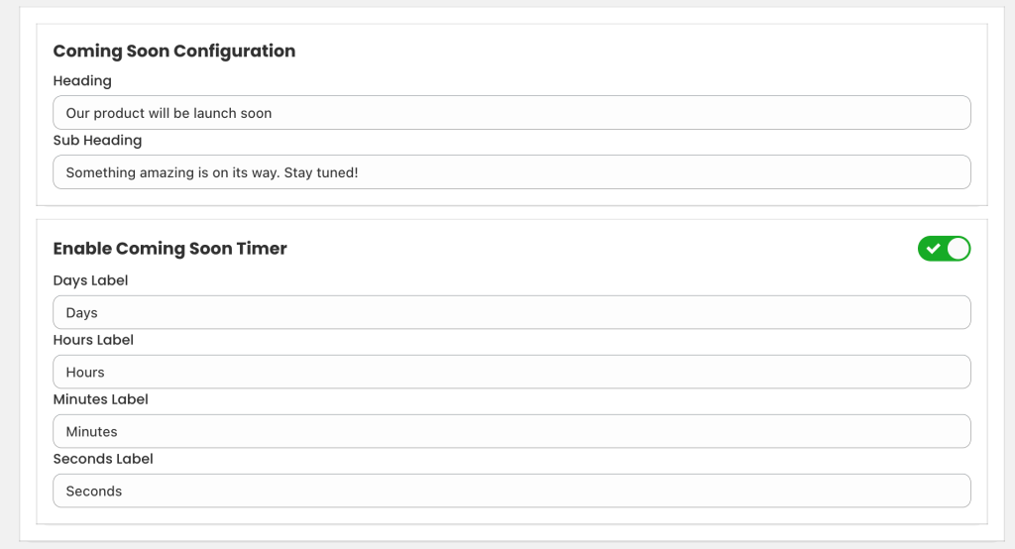Click the white checkmark inside the green toggle
The image size is (1015, 549).
(x=933, y=249)
